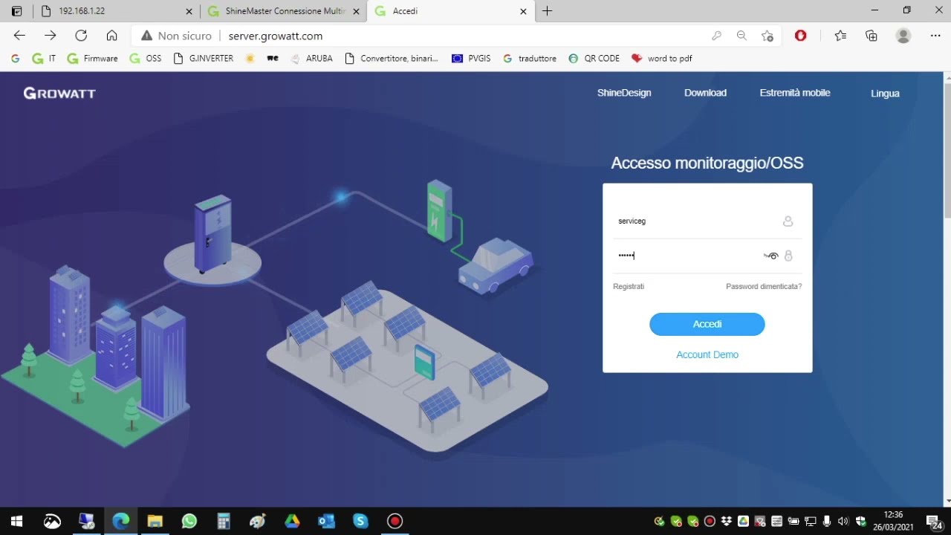Open the IT bookmark
This screenshot has width=951, height=535.
point(44,58)
